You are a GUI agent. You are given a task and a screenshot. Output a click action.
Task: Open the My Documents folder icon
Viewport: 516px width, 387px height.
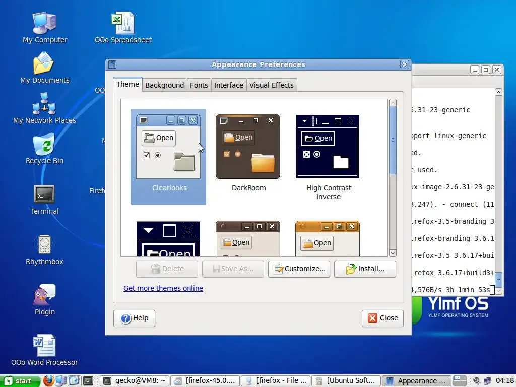click(x=44, y=68)
